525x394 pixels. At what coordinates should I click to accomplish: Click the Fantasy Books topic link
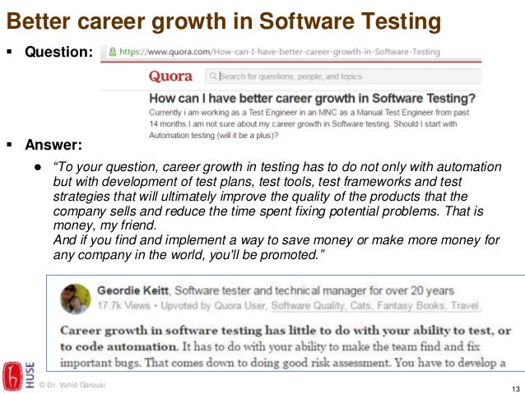point(411,306)
